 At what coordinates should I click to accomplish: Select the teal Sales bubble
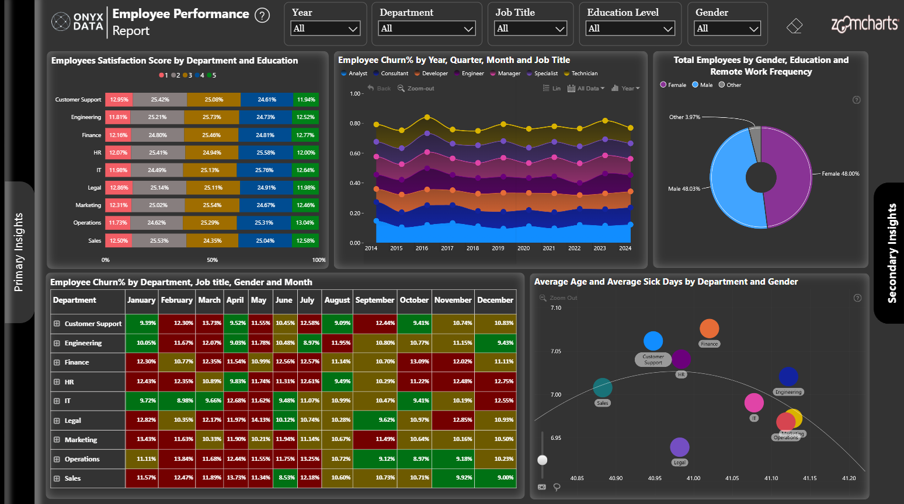603,388
